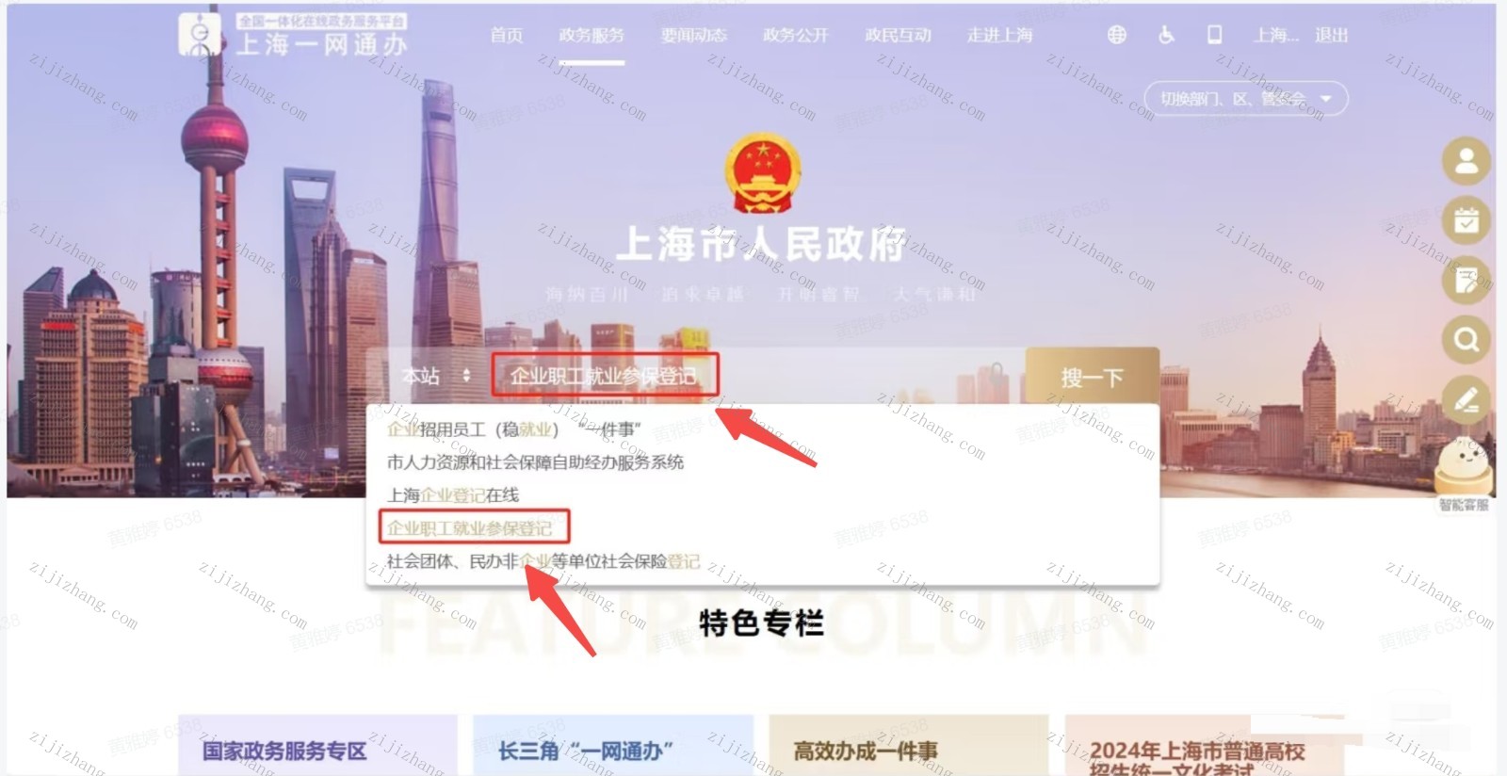Expand the 切换部门、区、管委会 dropdown
This screenshot has height=776, width=1507.
[1246, 98]
